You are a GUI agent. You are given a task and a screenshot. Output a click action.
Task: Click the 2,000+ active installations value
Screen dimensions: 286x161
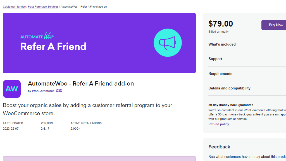pos(75,129)
